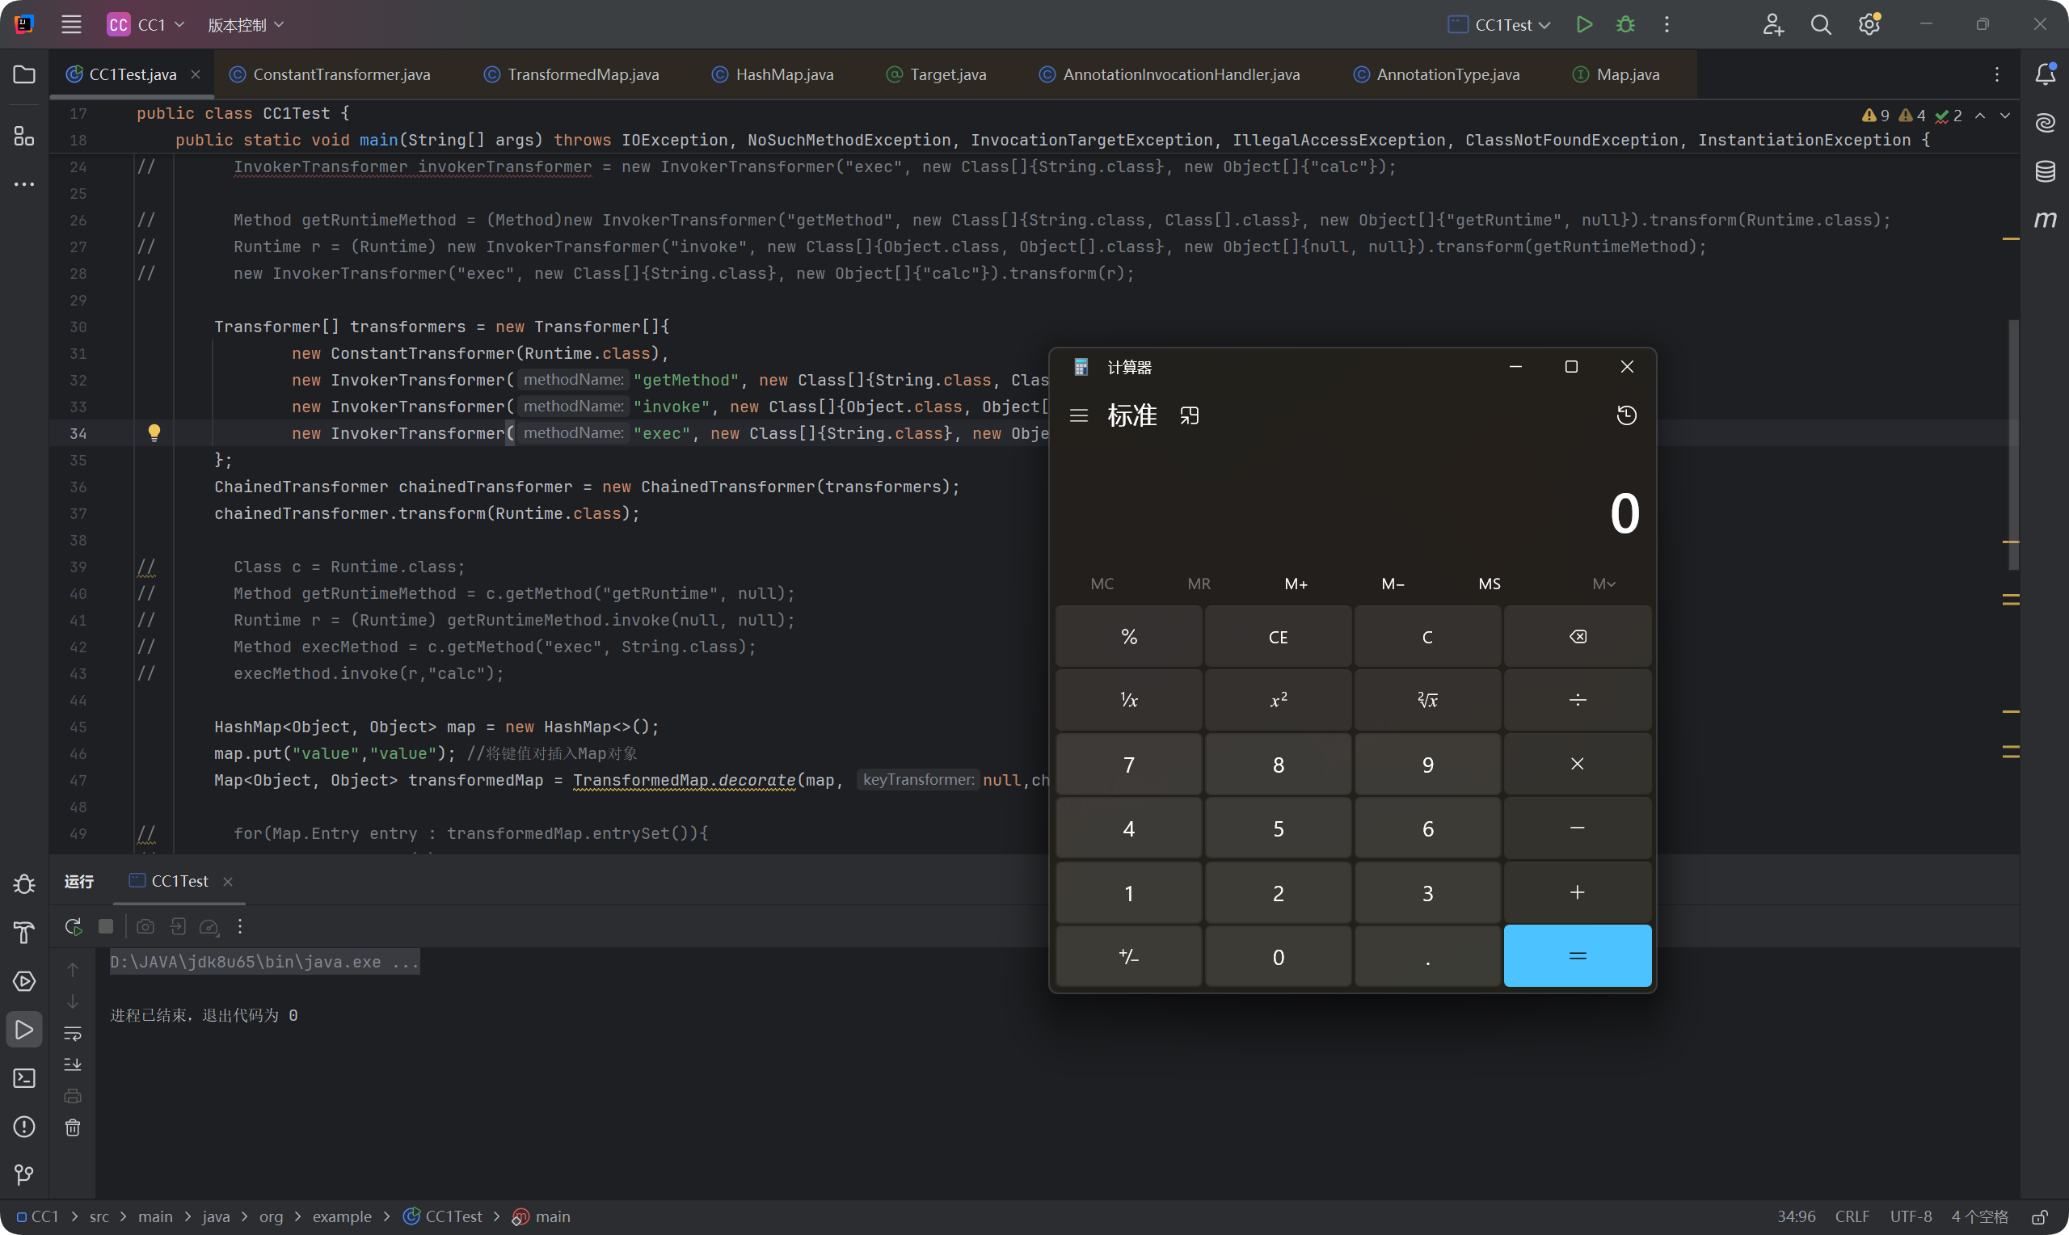The image size is (2069, 1235).
Task: Toggle calculator keep on top mode
Action: click(1190, 415)
